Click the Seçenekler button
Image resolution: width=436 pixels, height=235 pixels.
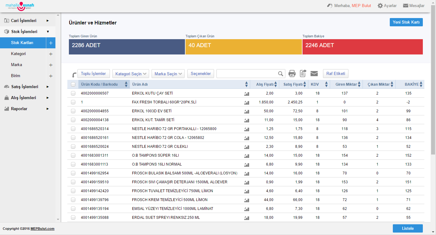[201, 74]
